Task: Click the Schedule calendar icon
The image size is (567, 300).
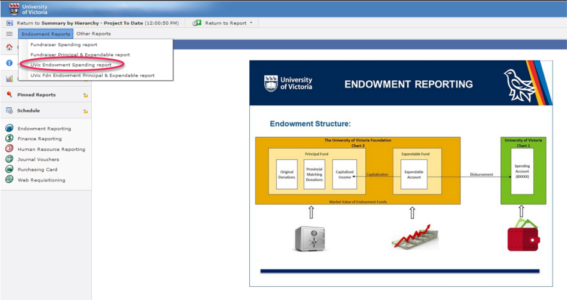Action: point(10,110)
